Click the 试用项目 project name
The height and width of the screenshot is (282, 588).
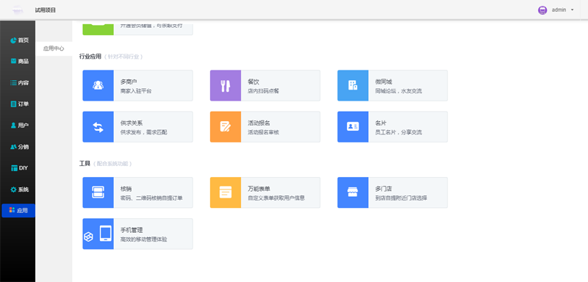pyautogui.click(x=46, y=10)
